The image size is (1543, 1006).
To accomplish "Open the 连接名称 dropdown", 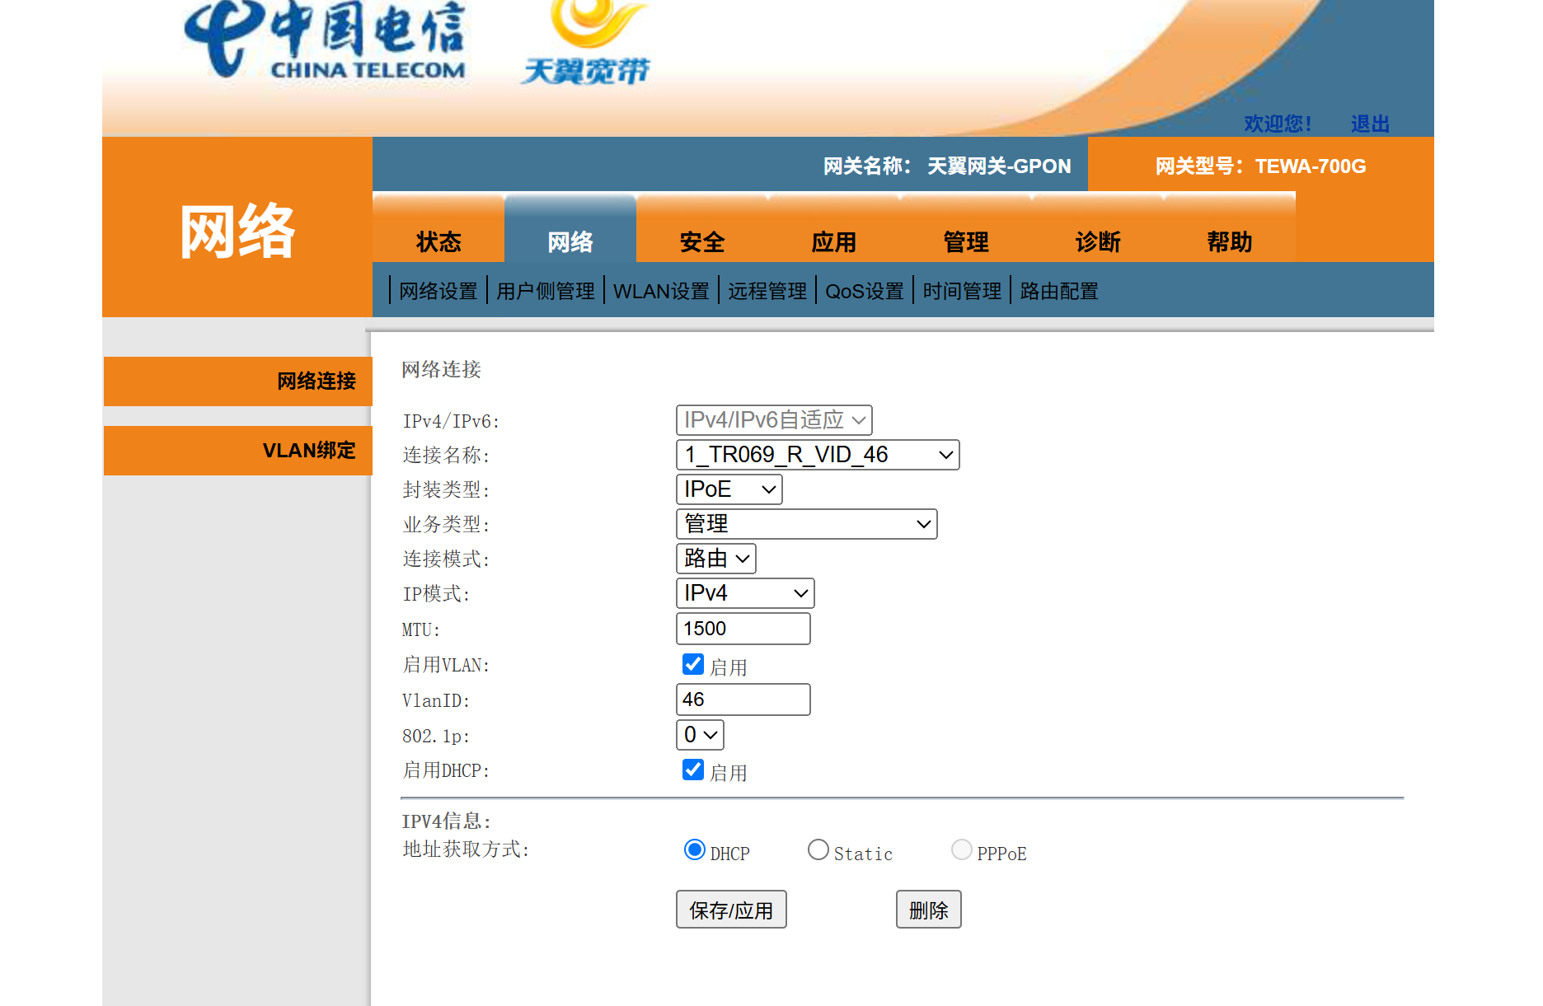I will pyautogui.click(x=817, y=455).
